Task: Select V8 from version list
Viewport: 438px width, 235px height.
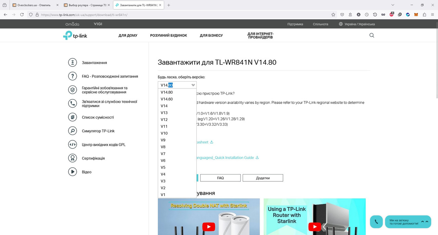Action: tap(177, 147)
